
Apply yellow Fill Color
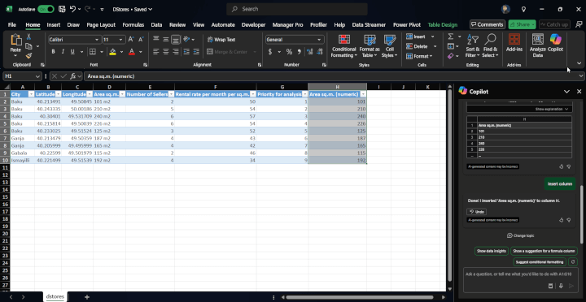(112, 52)
